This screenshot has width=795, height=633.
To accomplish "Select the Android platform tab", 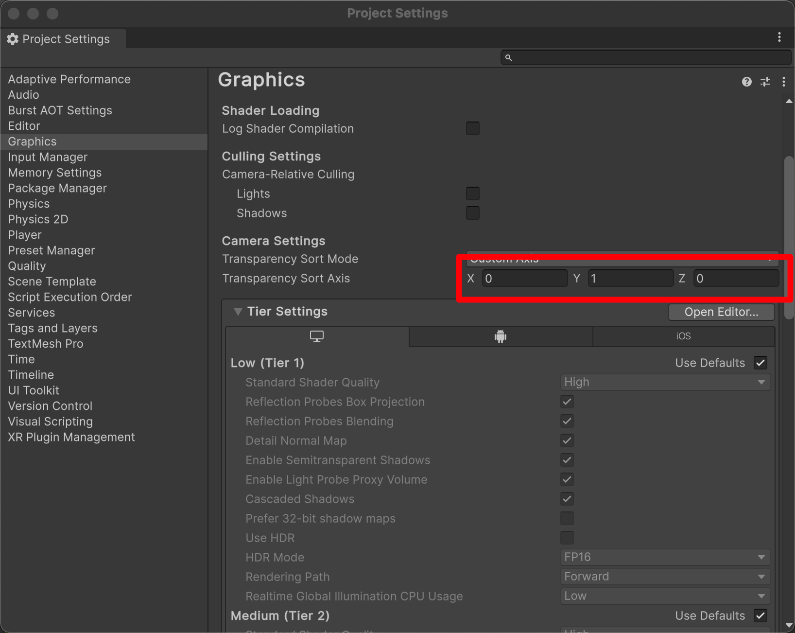I will point(501,336).
